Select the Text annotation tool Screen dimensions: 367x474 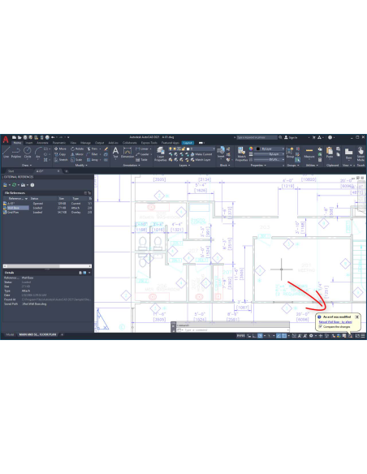pyautogui.click(x=115, y=152)
